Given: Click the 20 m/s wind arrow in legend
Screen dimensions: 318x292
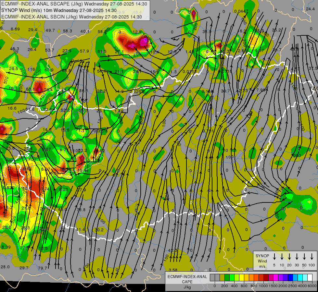Looking at the screenshot, I should coord(289,256).
